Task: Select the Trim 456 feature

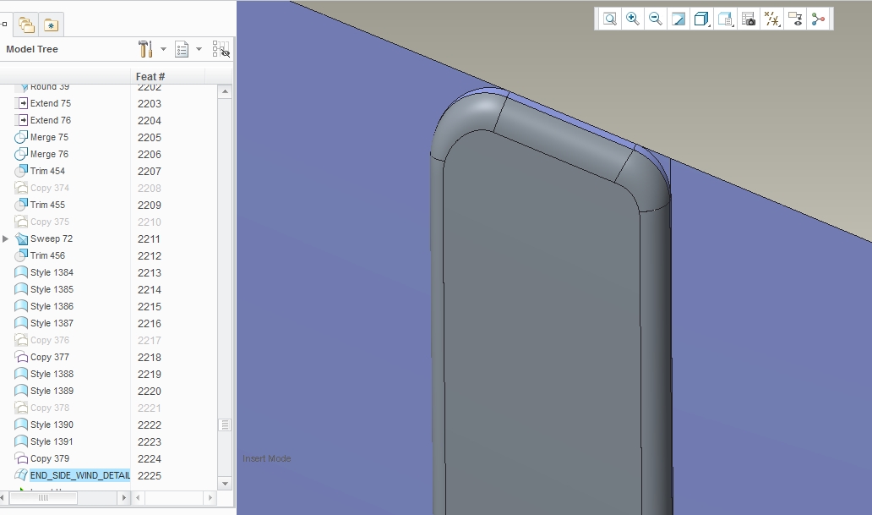Action: click(x=48, y=255)
